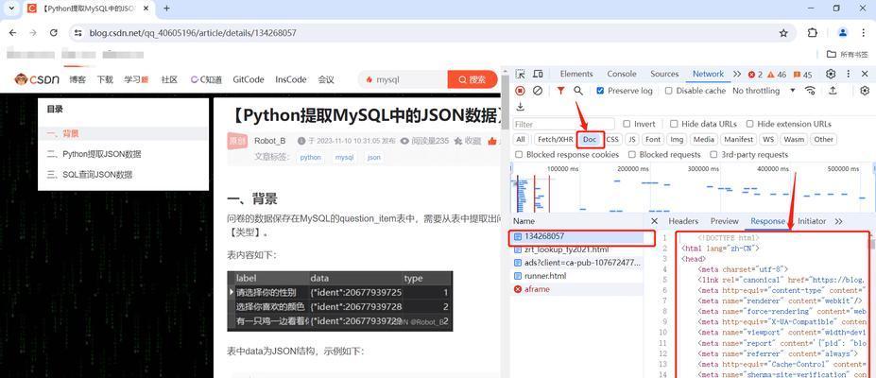Click the browser address bar URL
Viewport: 876px width, 378px height.
193,33
